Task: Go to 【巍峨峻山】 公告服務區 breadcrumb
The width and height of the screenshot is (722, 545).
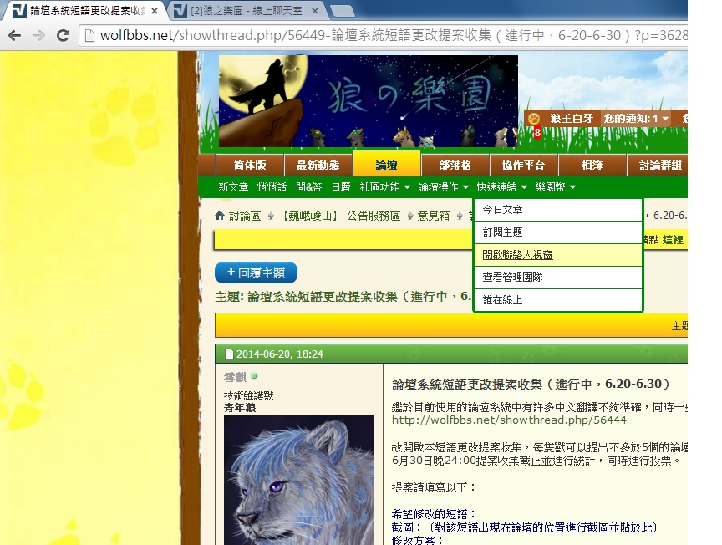Action: (339, 216)
